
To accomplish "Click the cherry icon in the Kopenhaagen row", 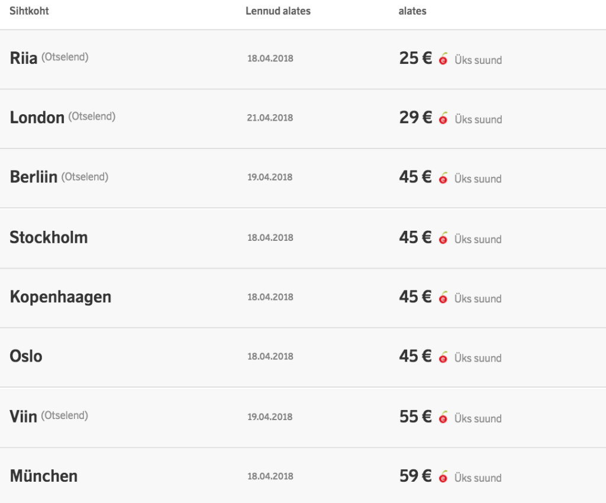I will [x=443, y=298].
